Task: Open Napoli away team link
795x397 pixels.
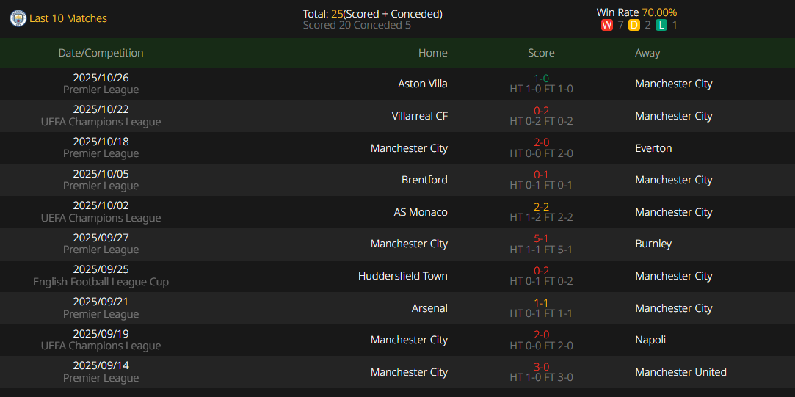Action: tap(651, 340)
